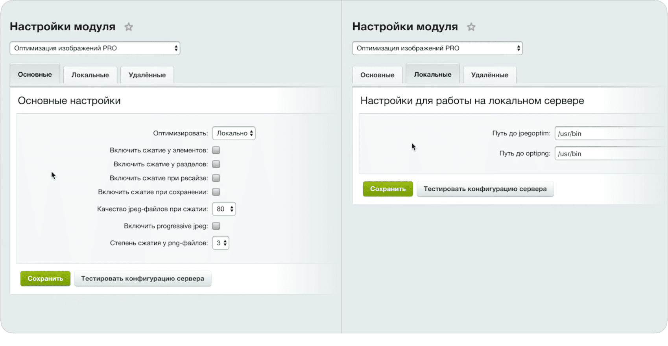Click Тестировать конфигурацию сервера in right panel

tap(485, 189)
